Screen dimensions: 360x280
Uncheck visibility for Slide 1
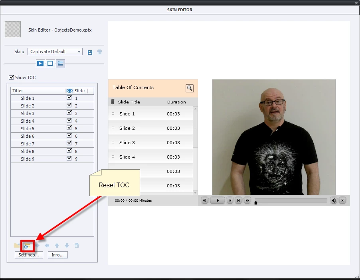(69, 97)
